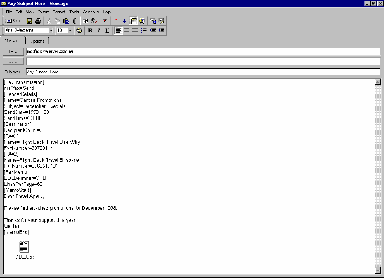Switch to the Options tab

point(37,41)
